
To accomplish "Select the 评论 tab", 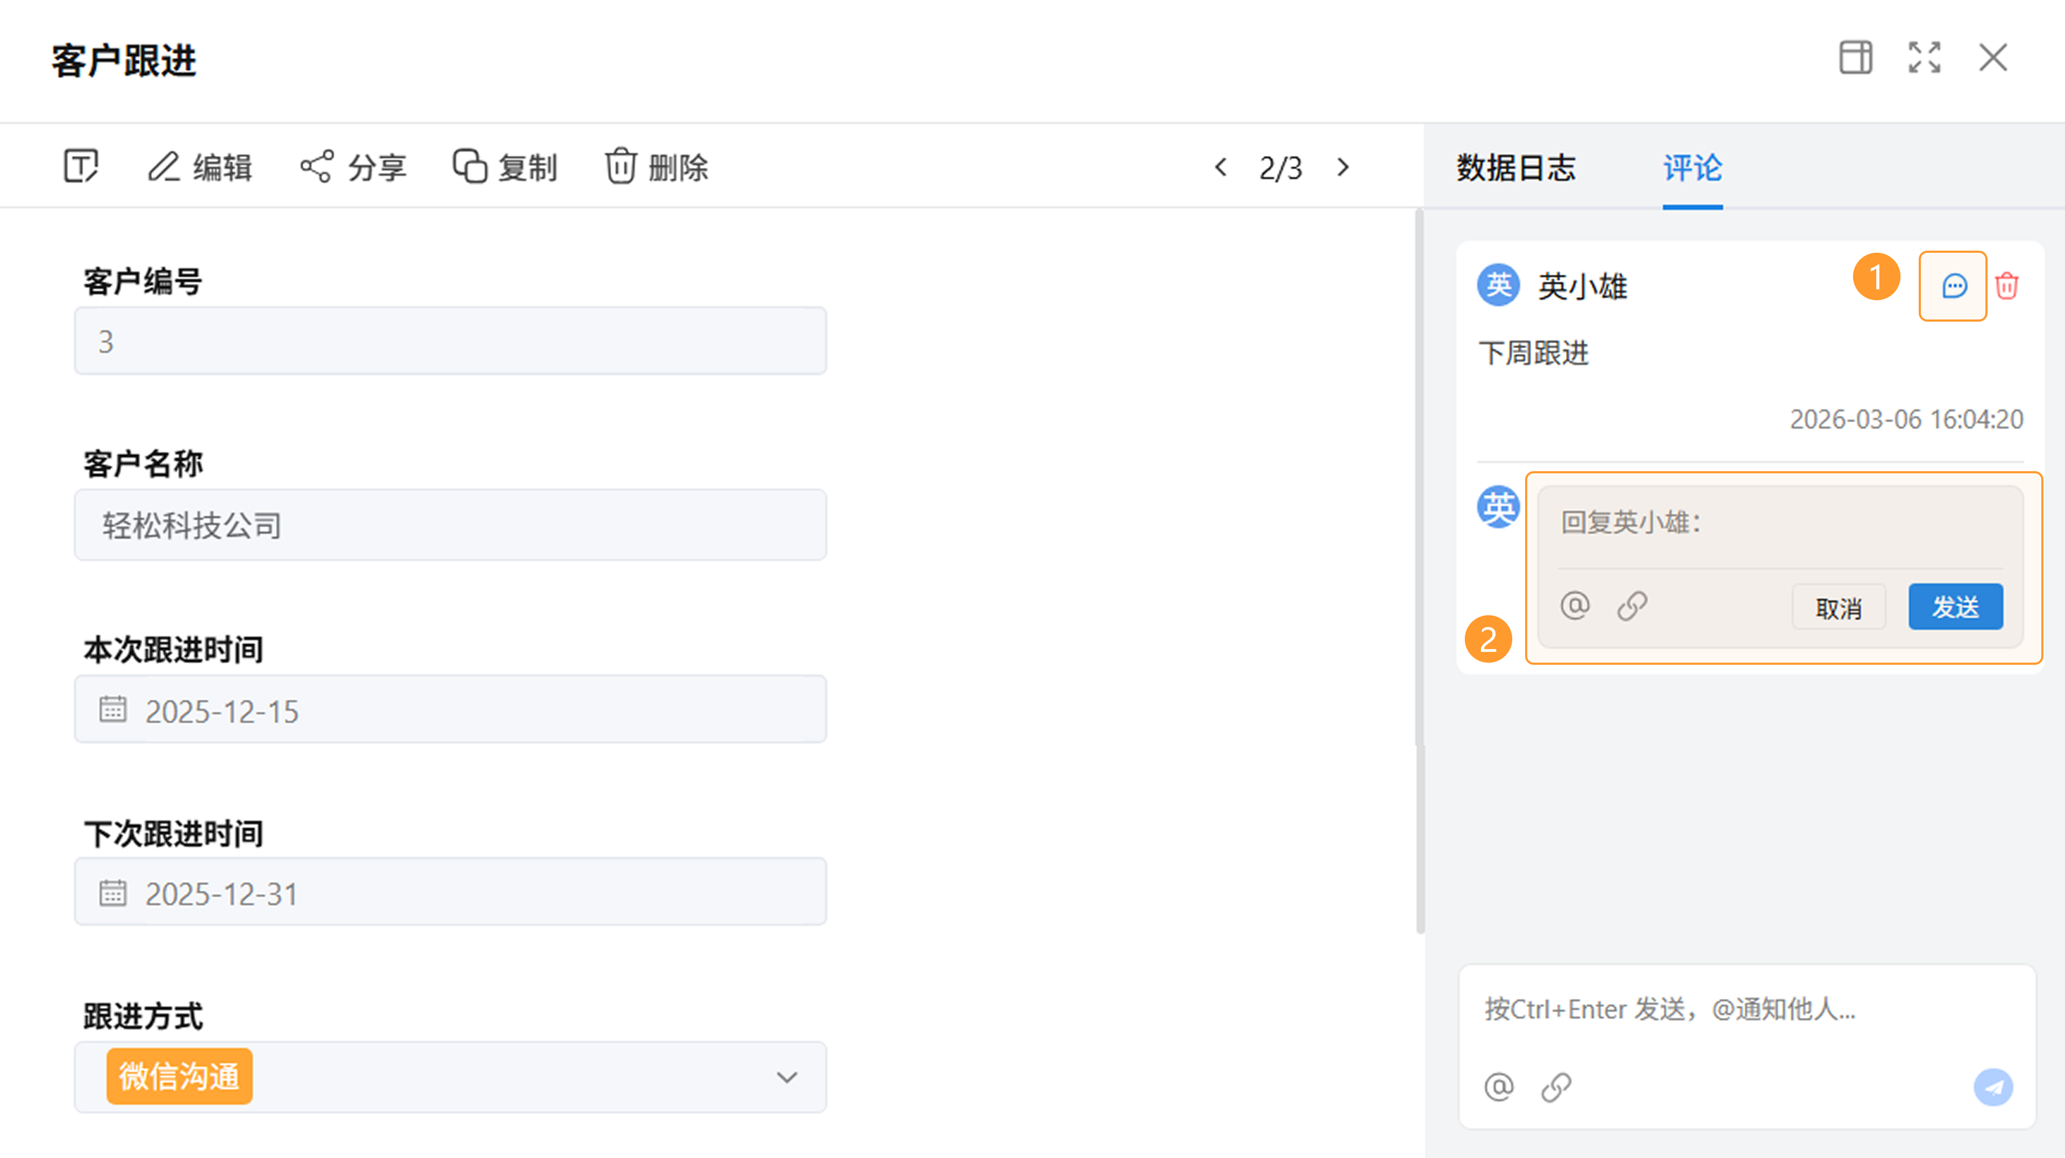I will 1692,168.
